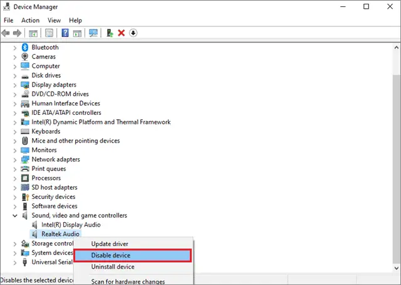This screenshot has height=285, width=401.
Task: Open the Action menu
Action: (31, 20)
